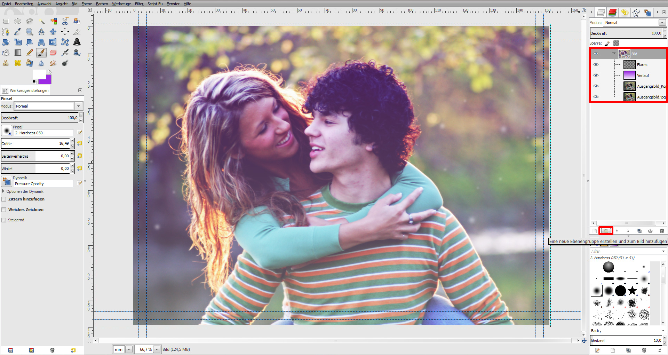Open the Filter menu
The image size is (668, 355).
point(139,4)
